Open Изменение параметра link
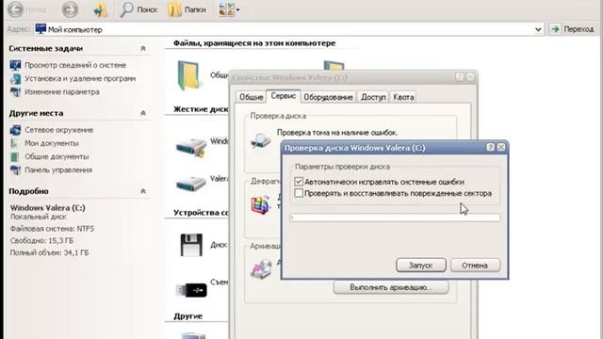This screenshot has height=339, width=603. click(62, 92)
